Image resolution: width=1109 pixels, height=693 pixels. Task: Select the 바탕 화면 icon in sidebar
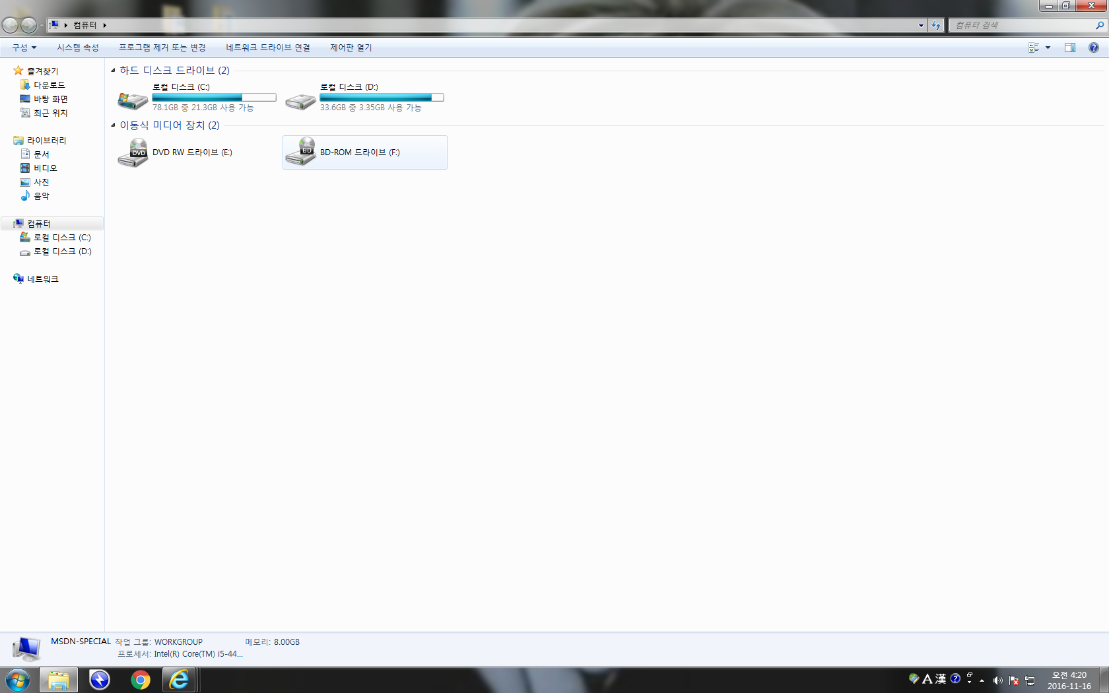tap(25, 99)
